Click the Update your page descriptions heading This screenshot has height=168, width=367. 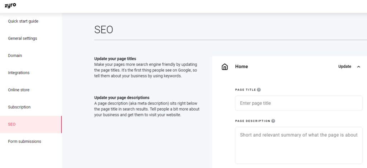point(122,97)
